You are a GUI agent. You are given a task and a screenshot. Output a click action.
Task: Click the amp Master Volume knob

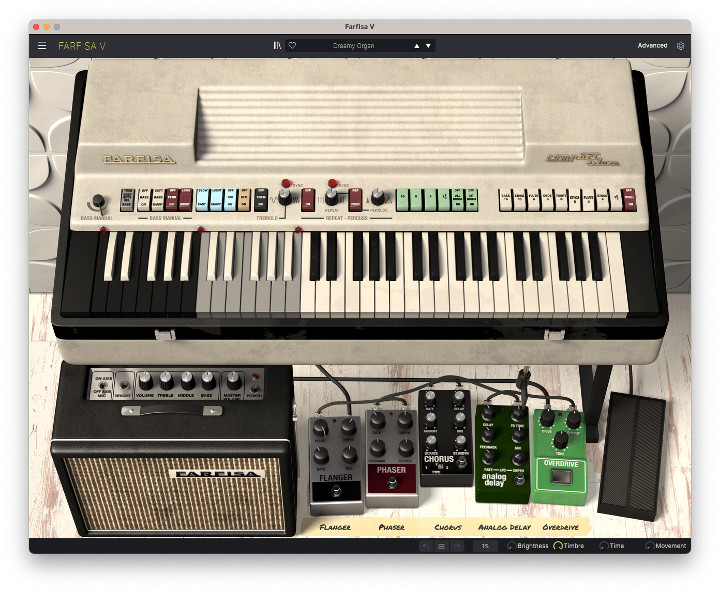[x=233, y=381]
